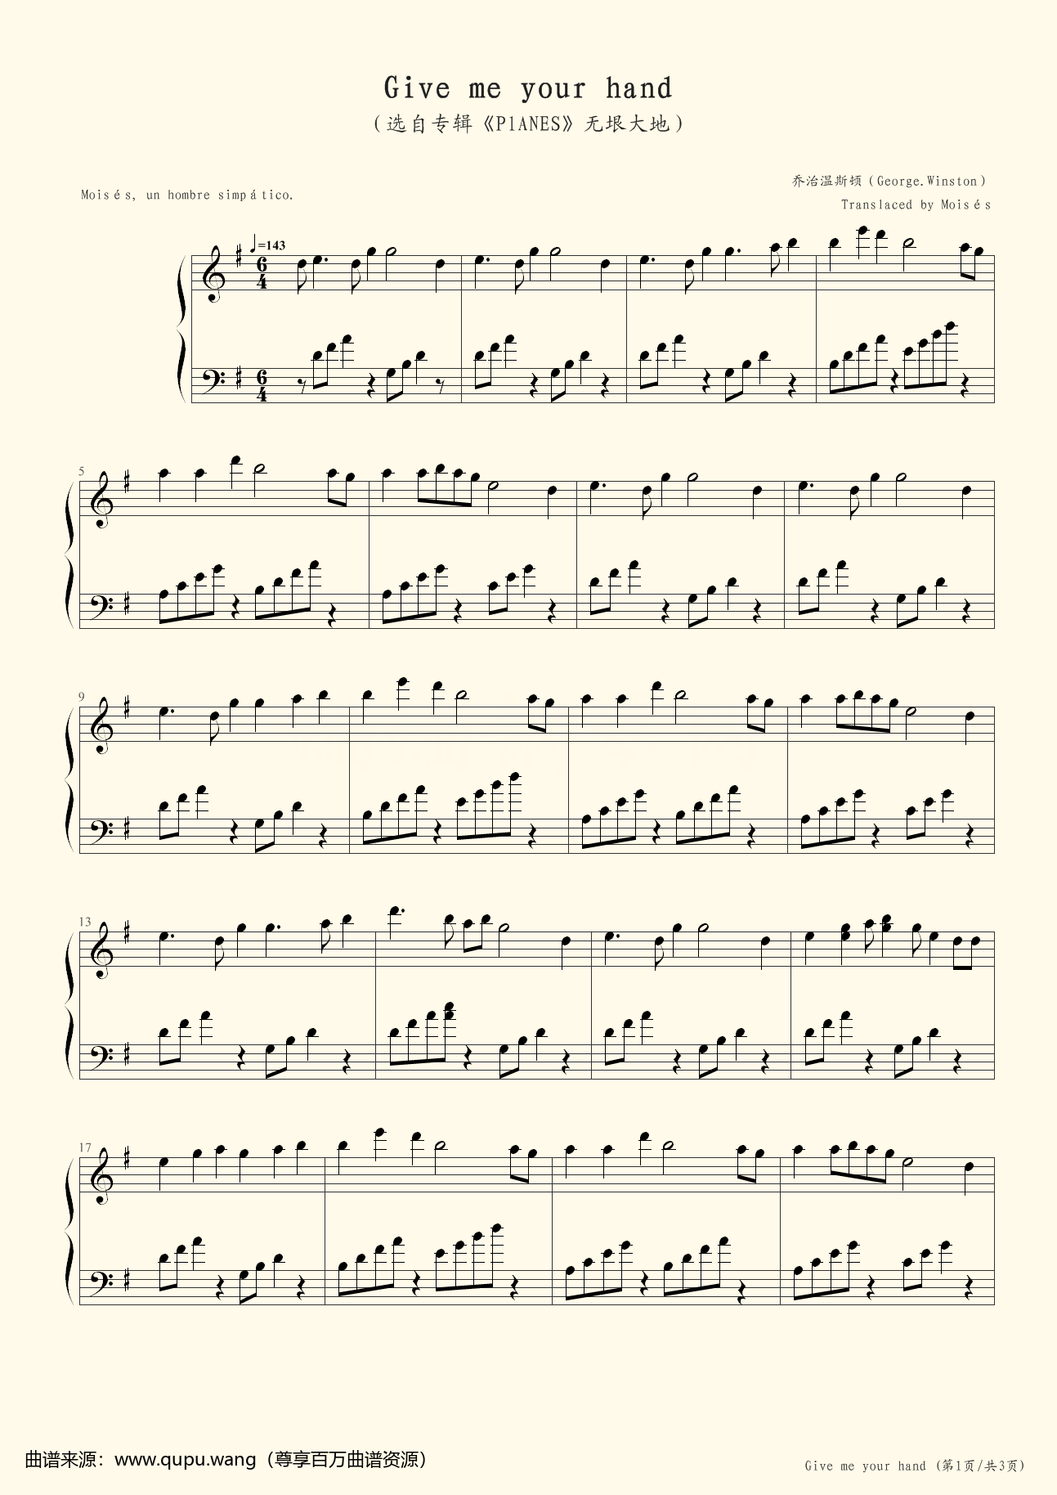
Task: Click the George Winston composer credit
Action: [890, 181]
